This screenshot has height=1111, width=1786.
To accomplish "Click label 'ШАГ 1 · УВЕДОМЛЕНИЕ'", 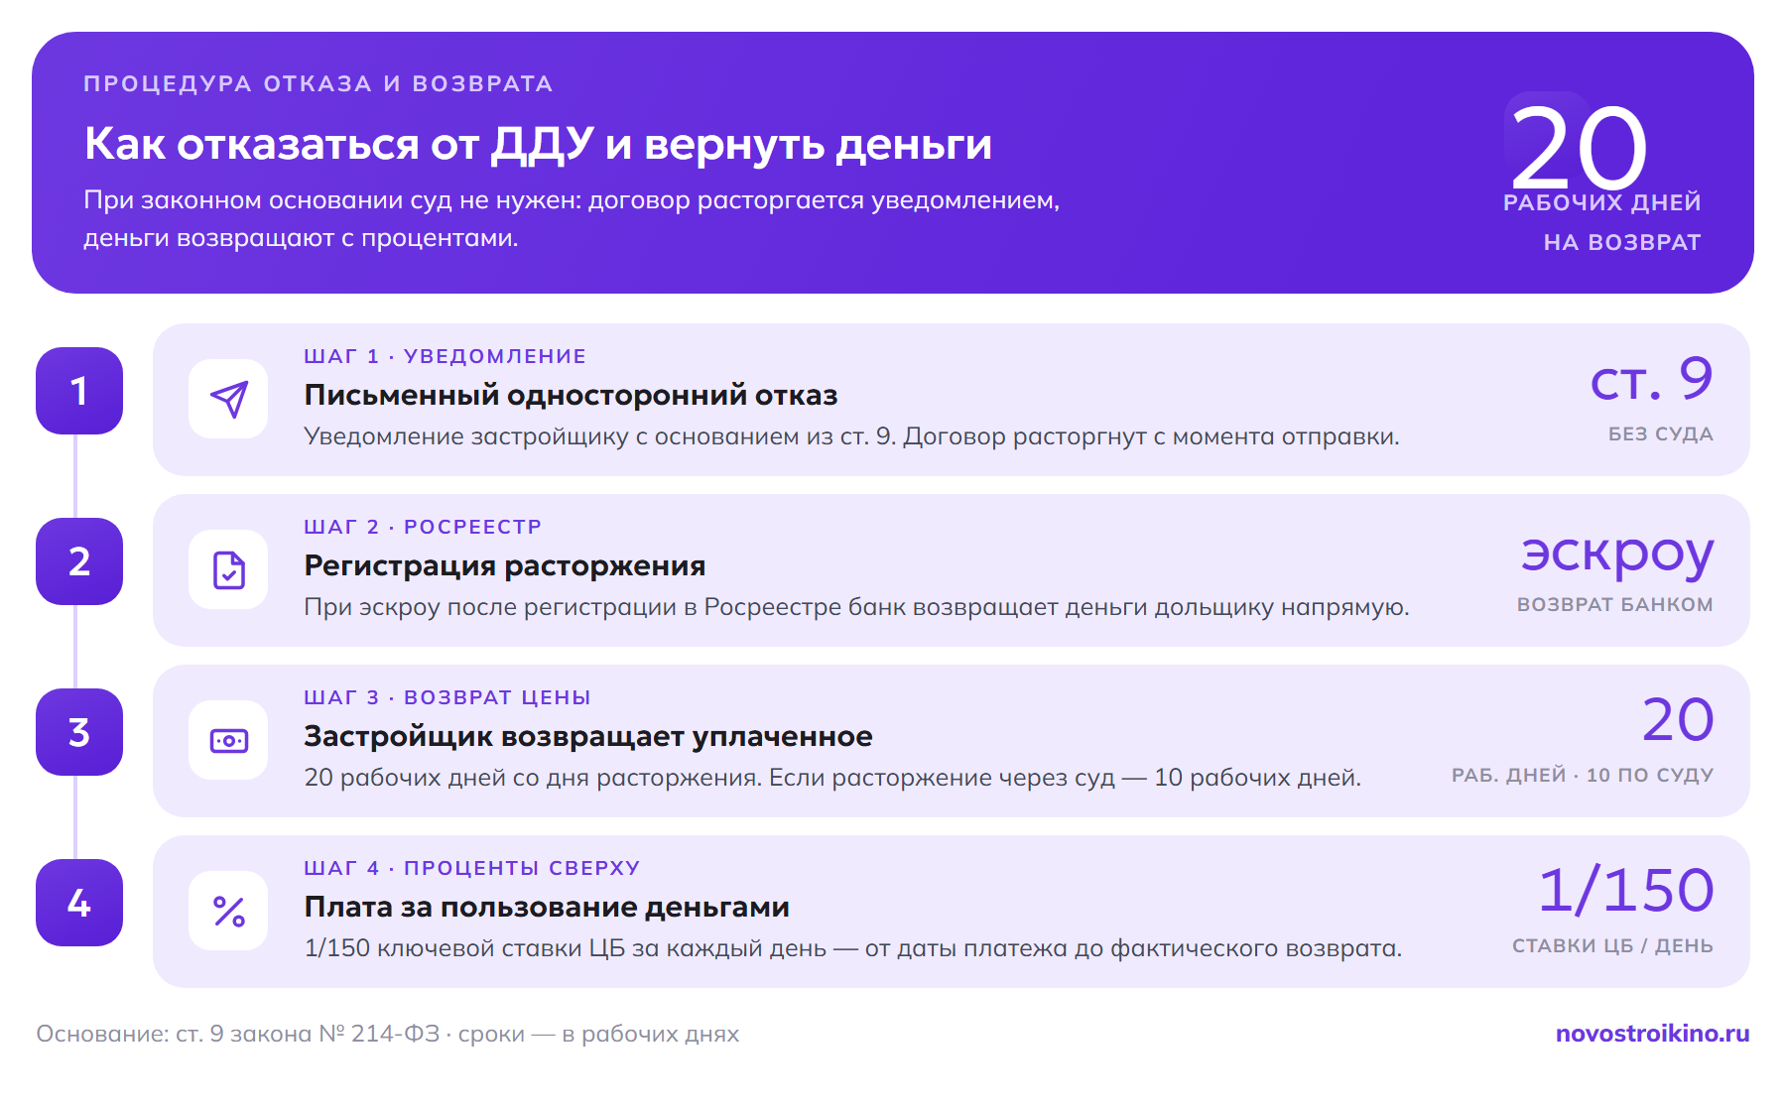I will pyautogui.click(x=445, y=356).
